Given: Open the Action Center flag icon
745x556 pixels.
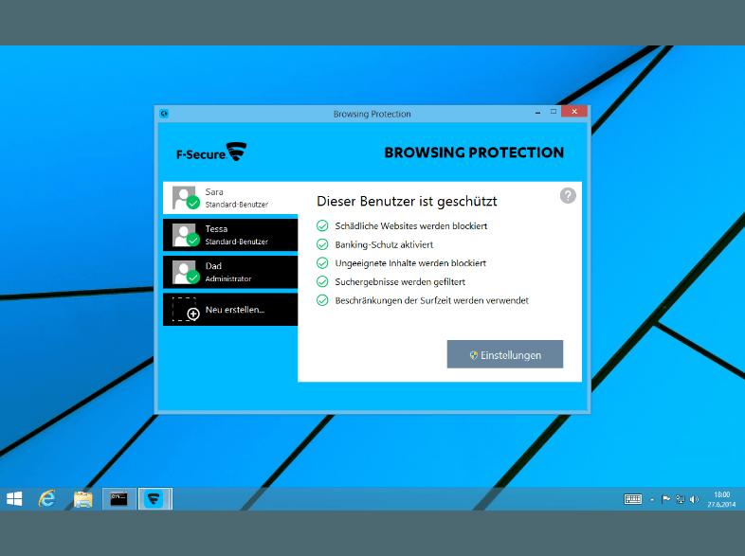Looking at the screenshot, I should pos(665,499).
